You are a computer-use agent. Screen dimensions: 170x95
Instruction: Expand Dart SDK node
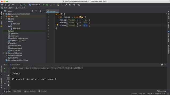pos(6,58)
